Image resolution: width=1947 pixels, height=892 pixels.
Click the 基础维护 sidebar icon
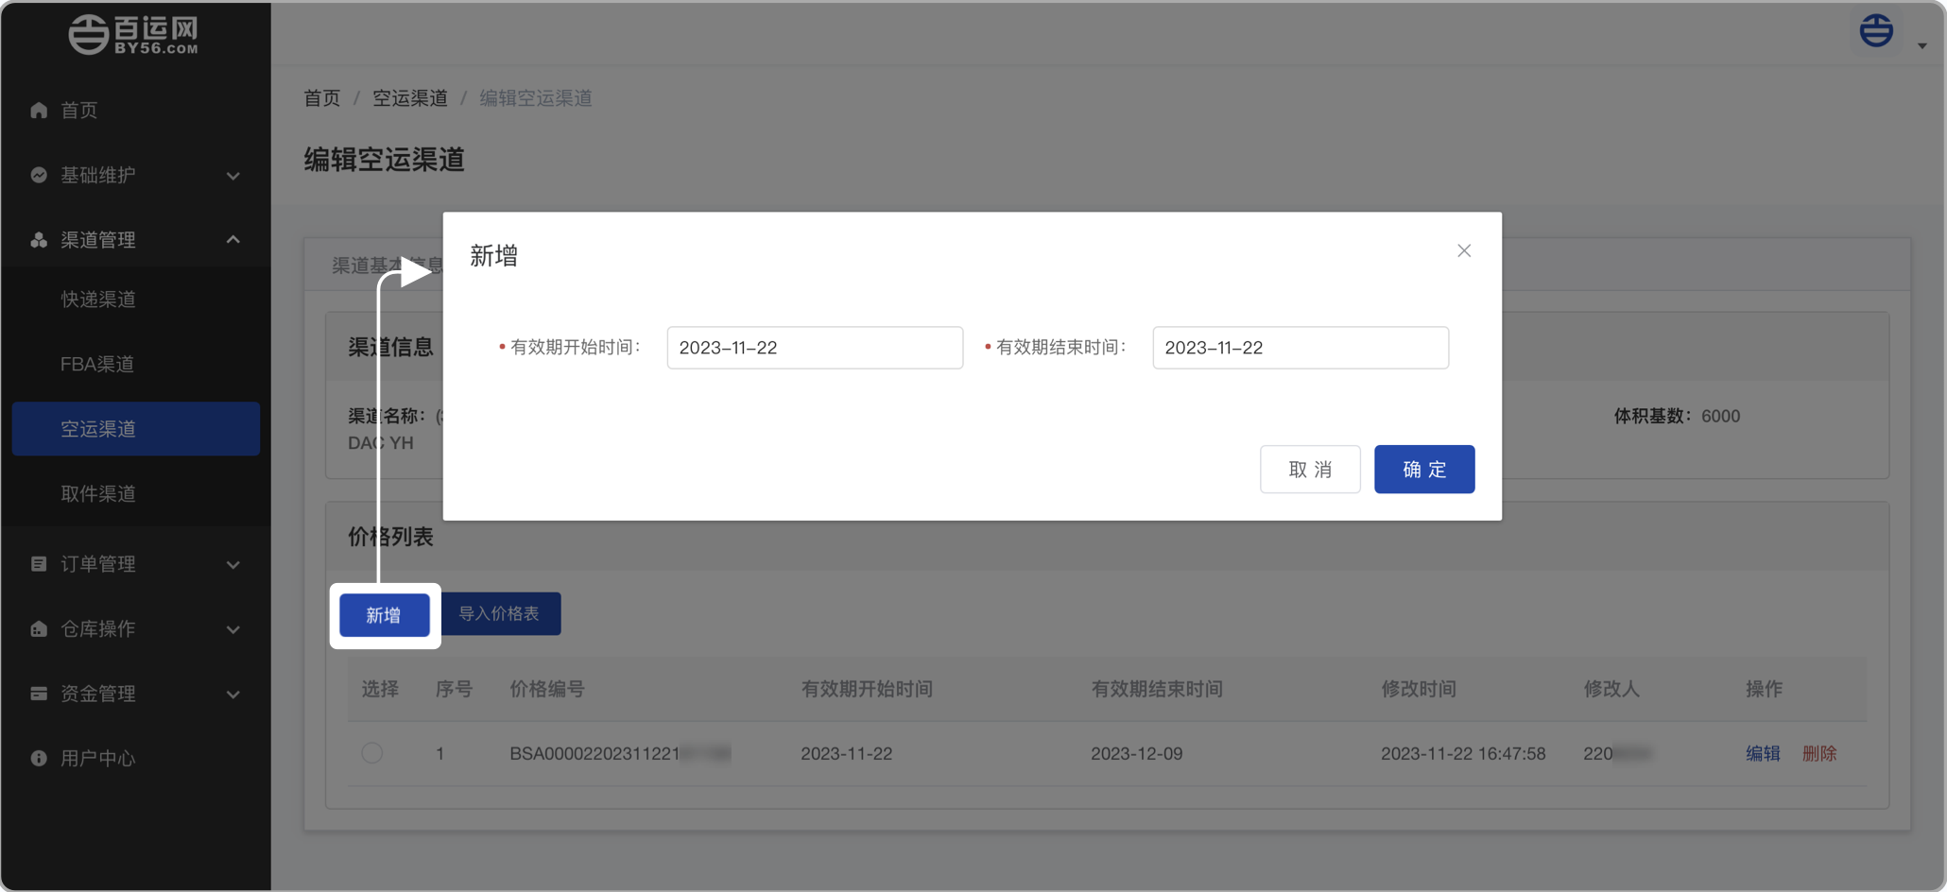click(x=39, y=175)
